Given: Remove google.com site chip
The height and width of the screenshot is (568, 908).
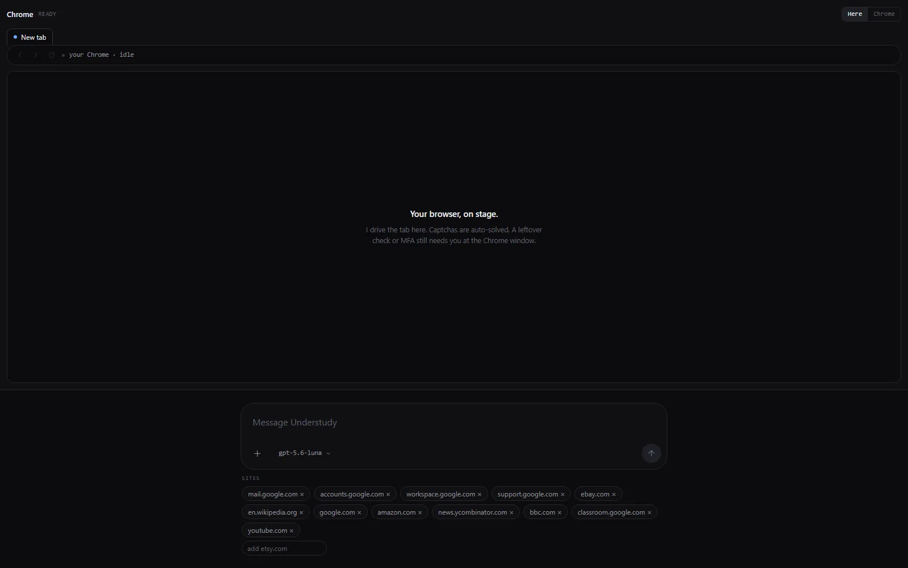Looking at the screenshot, I should 359,513.
